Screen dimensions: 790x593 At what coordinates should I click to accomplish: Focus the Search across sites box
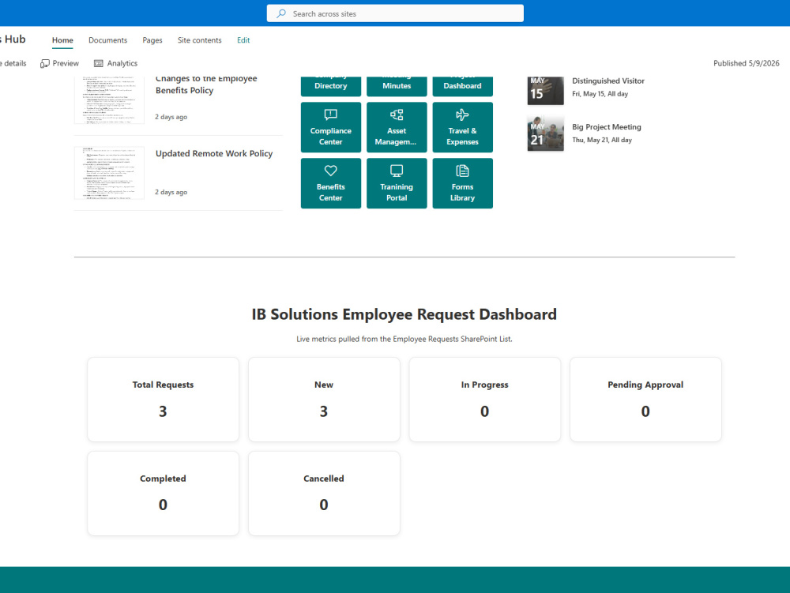click(395, 13)
